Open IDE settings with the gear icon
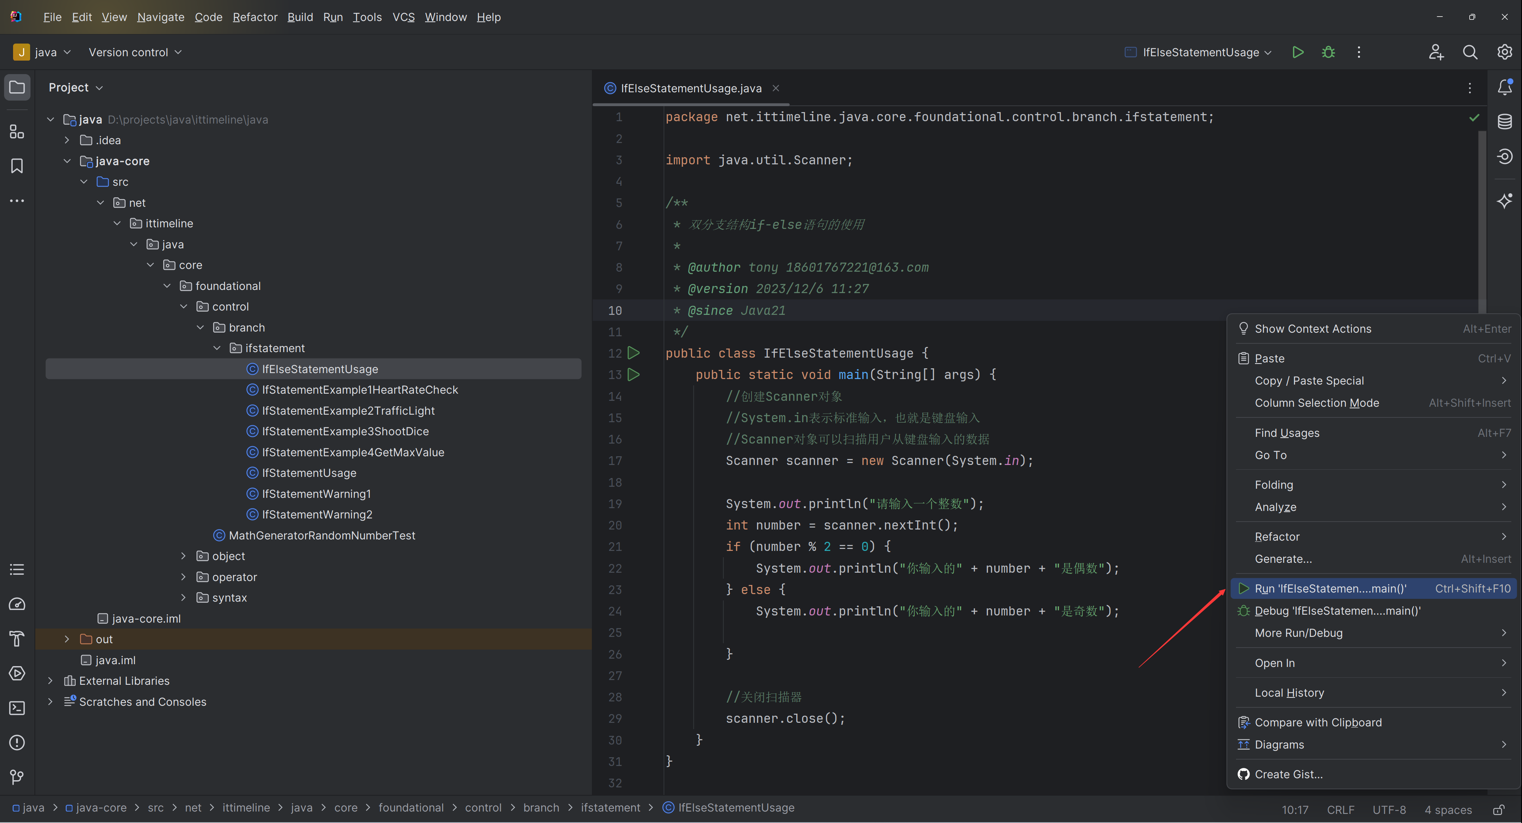This screenshot has height=823, width=1522. tap(1504, 52)
